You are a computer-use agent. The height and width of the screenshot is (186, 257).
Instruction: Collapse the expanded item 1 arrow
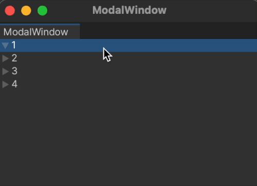5,46
